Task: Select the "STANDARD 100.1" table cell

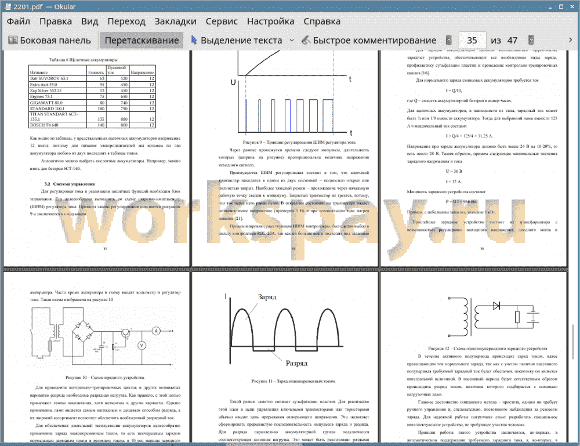Action: (48, 108)
